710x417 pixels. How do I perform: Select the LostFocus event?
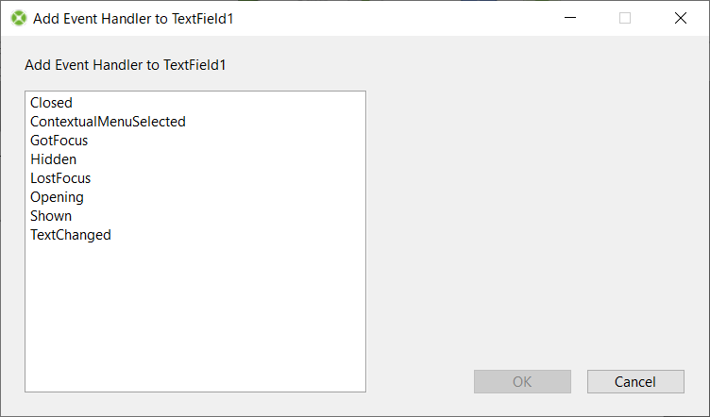point(60,178)
